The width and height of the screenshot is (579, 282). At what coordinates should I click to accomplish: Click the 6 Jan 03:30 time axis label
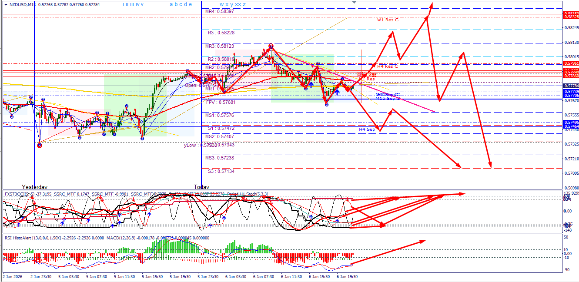(x=236, y=276)
